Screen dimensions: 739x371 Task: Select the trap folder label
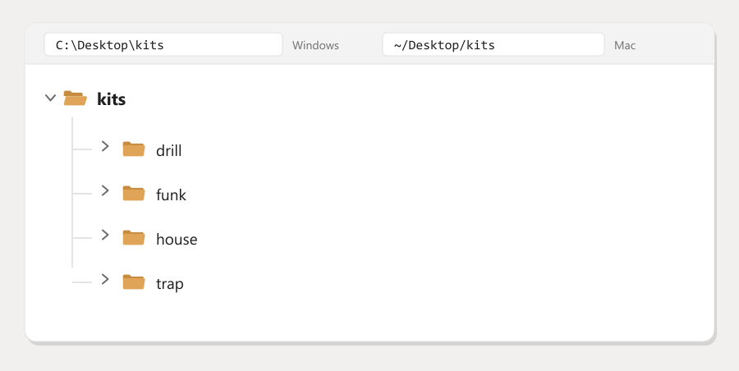point(170,284)
